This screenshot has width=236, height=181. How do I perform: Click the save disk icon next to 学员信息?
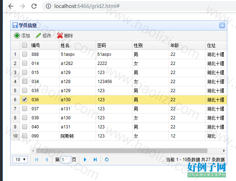tap(15, 25)
